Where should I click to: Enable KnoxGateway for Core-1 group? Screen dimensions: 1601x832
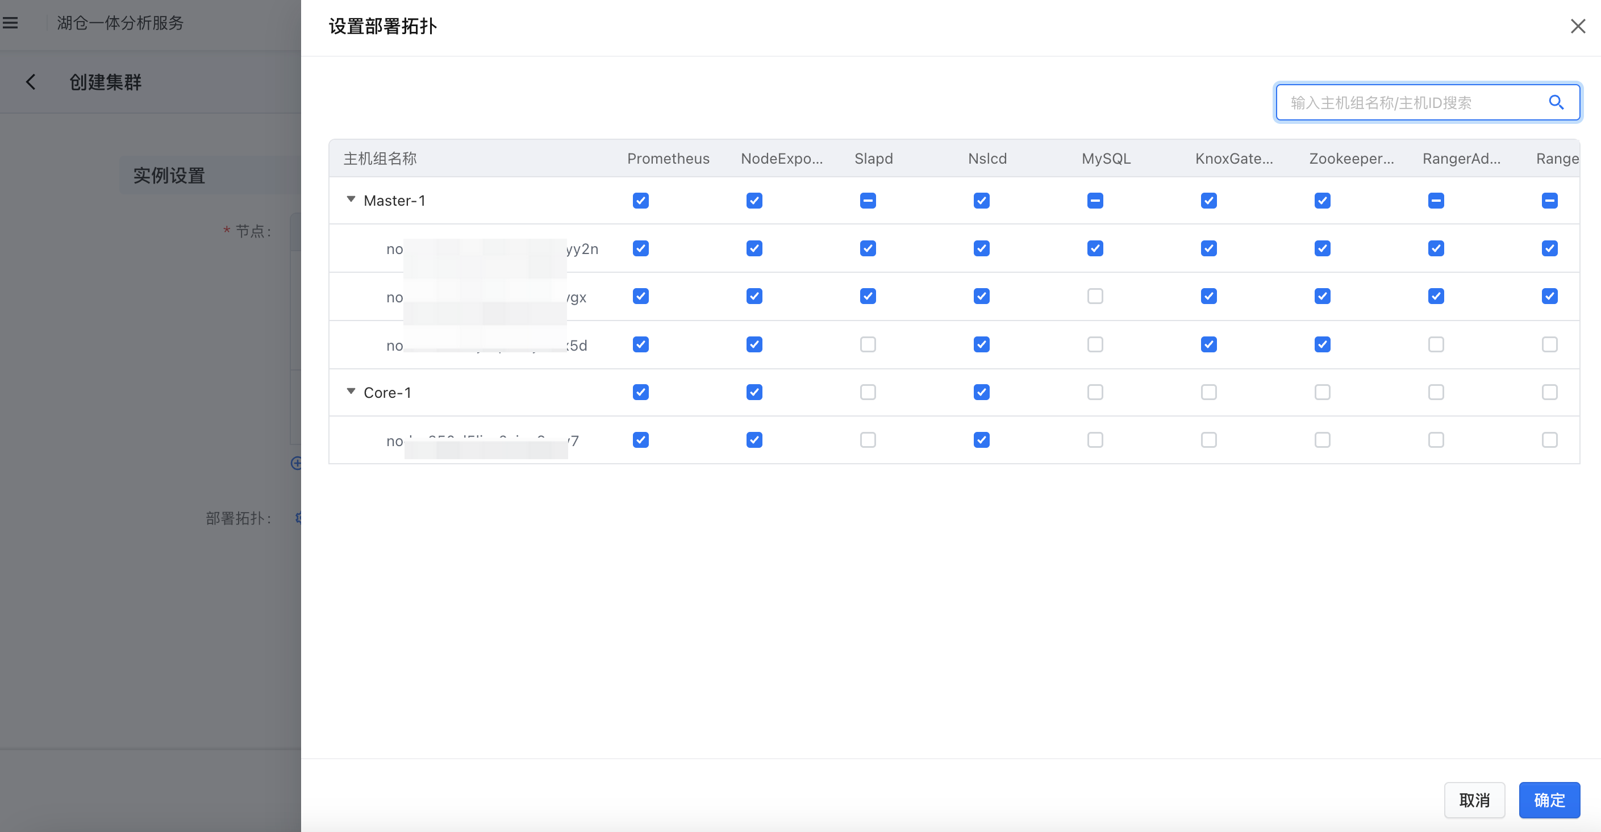(x=1209, y=392)
